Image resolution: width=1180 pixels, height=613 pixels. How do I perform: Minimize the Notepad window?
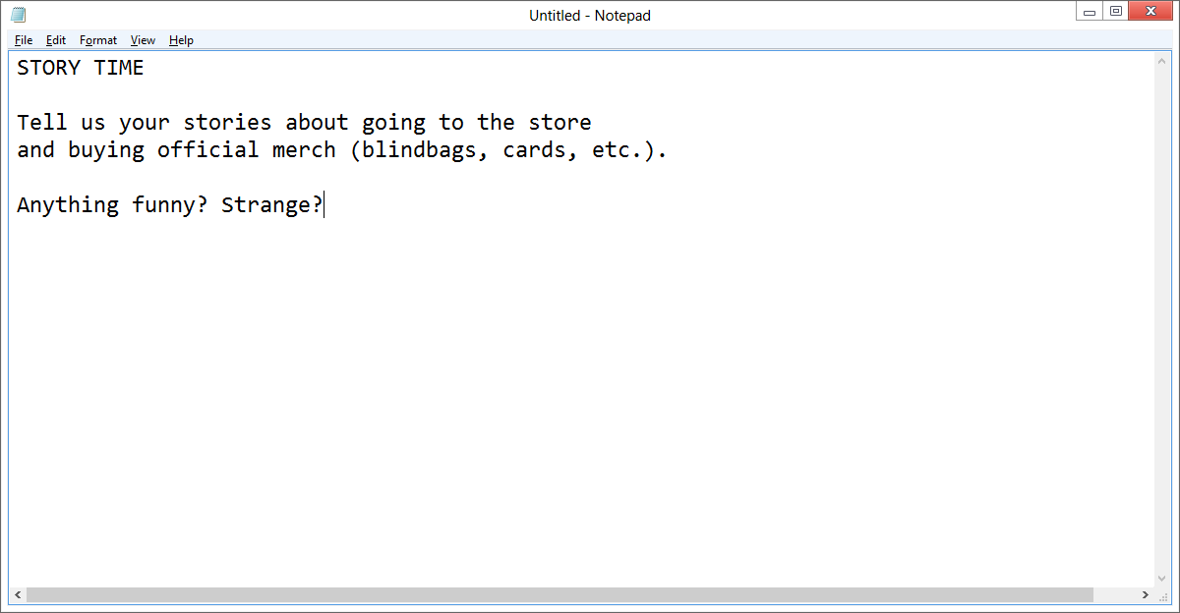point(1089,11)
